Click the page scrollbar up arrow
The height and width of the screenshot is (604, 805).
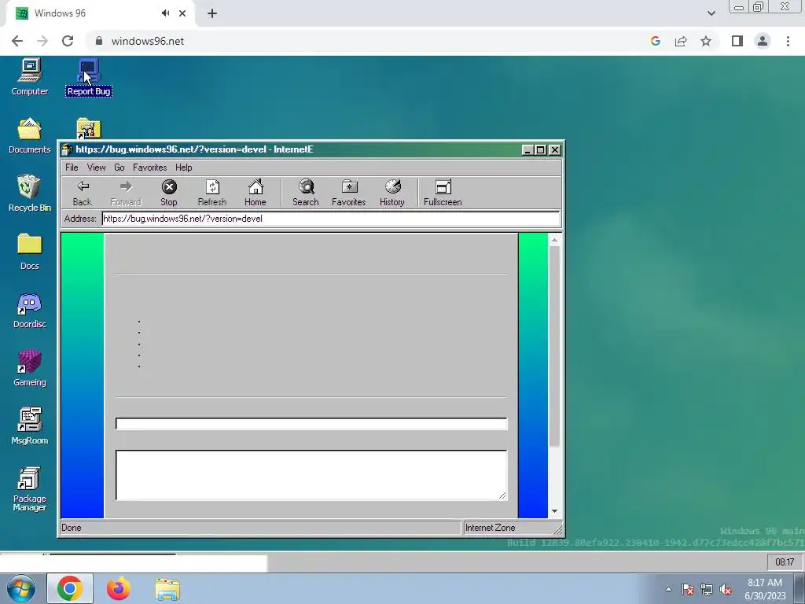554,239
